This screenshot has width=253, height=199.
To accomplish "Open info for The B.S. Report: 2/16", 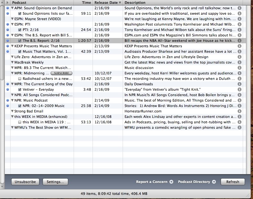I will coord(240,41).
